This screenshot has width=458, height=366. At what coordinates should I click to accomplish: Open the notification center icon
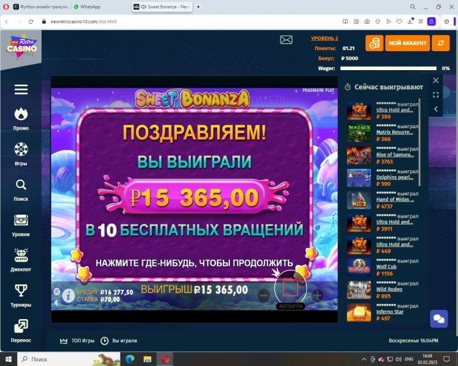(446, 359)
